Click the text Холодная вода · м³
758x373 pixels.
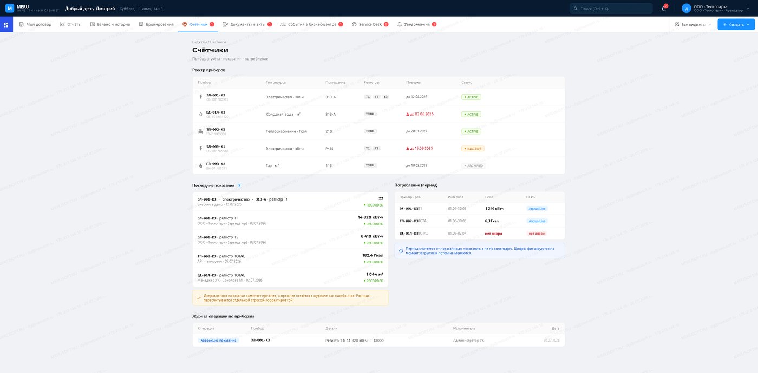pos(283,114)
